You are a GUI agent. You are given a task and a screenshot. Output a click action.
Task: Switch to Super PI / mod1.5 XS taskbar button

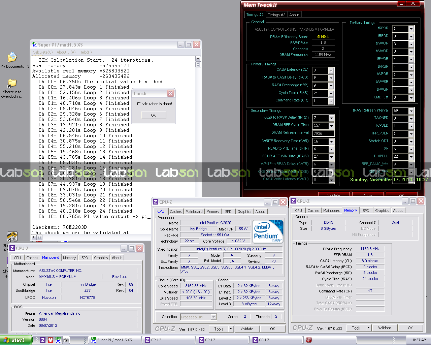[x=114, y=340]
